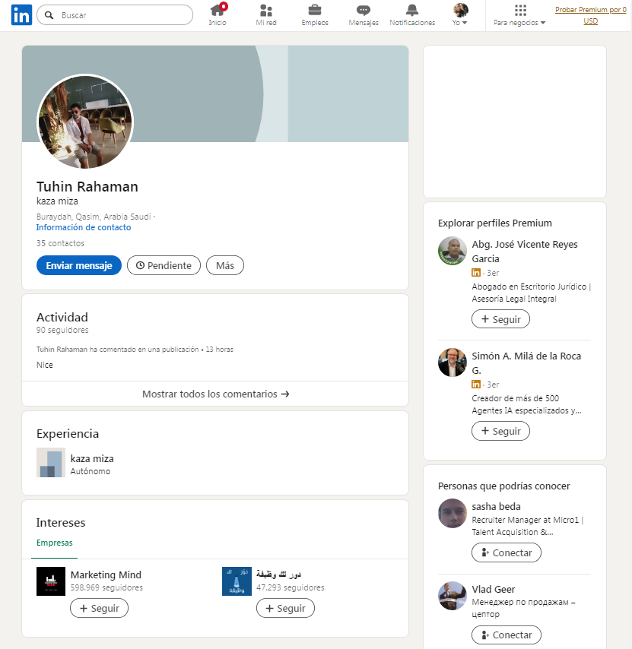The width and height of the screenshot is (632, 649).
Task: Click Explorar perfiles Premium heading
Action: (x=495, y=223)
